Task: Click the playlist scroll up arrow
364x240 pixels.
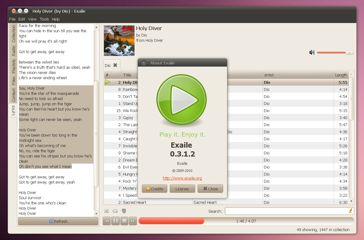Action: point(351,74)
